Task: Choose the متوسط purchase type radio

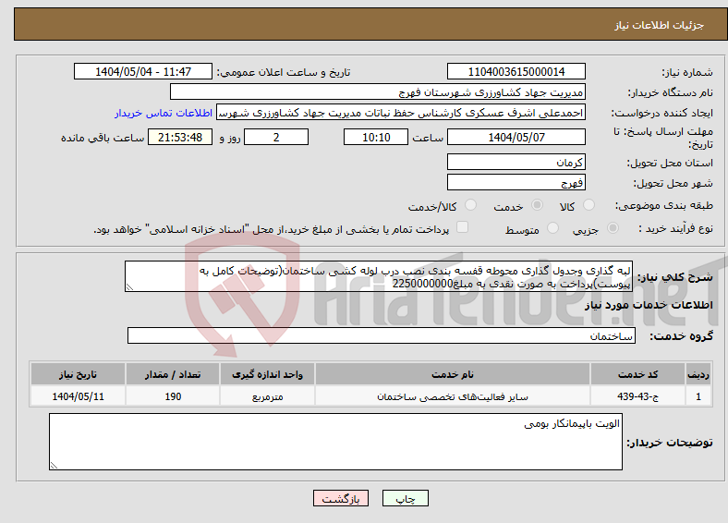Action: (x=552, y=228)
